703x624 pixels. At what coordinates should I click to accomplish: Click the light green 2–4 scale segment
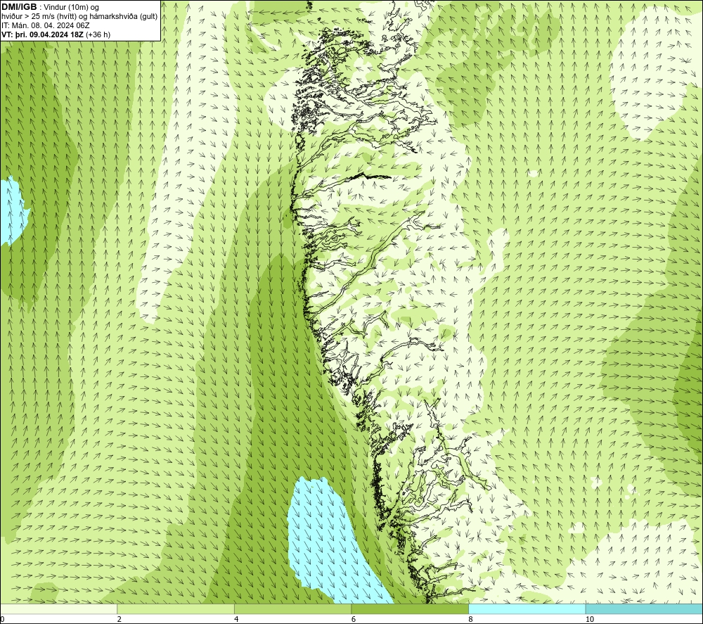pos(176,609)
